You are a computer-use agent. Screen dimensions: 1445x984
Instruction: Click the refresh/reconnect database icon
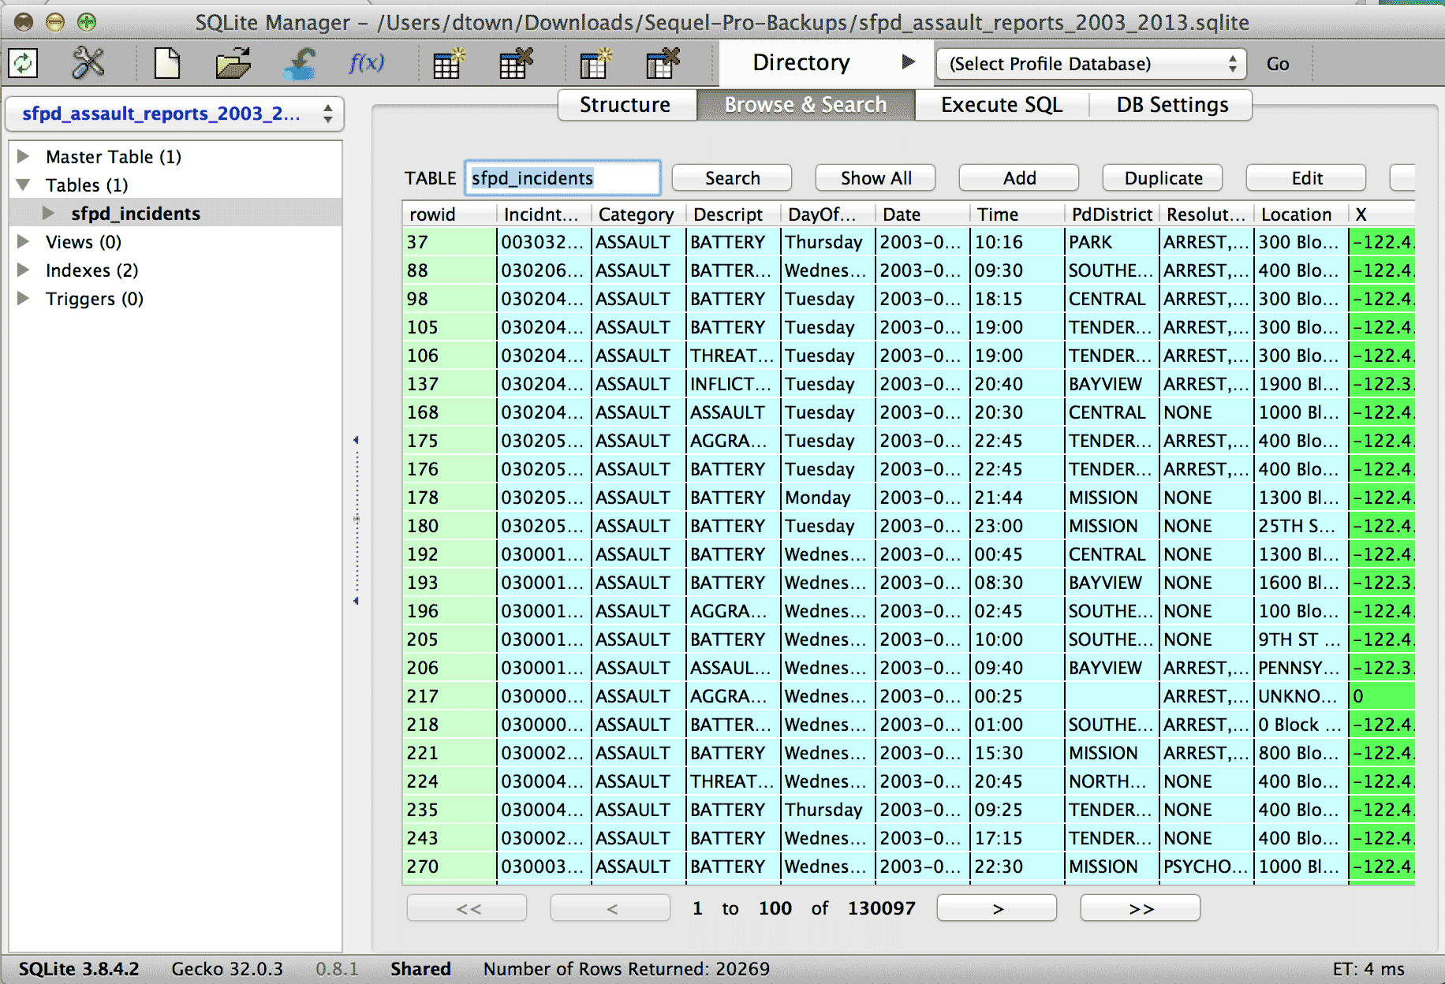[22, 63]
